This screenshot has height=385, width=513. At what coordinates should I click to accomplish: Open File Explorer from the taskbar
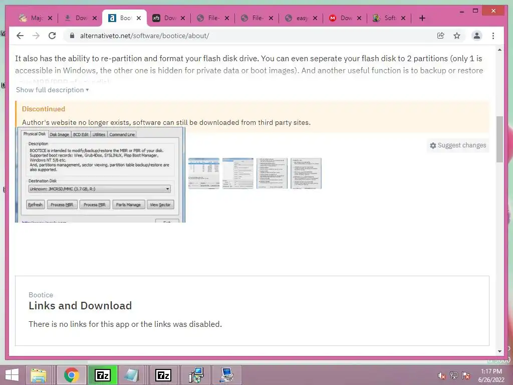[39, 375]
